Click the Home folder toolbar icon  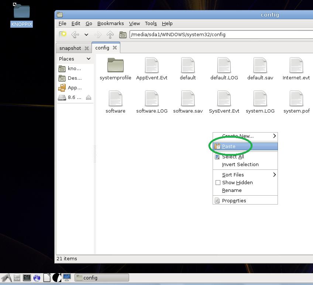(123, 35)
